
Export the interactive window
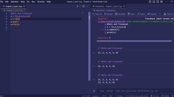tap(141, 14)
